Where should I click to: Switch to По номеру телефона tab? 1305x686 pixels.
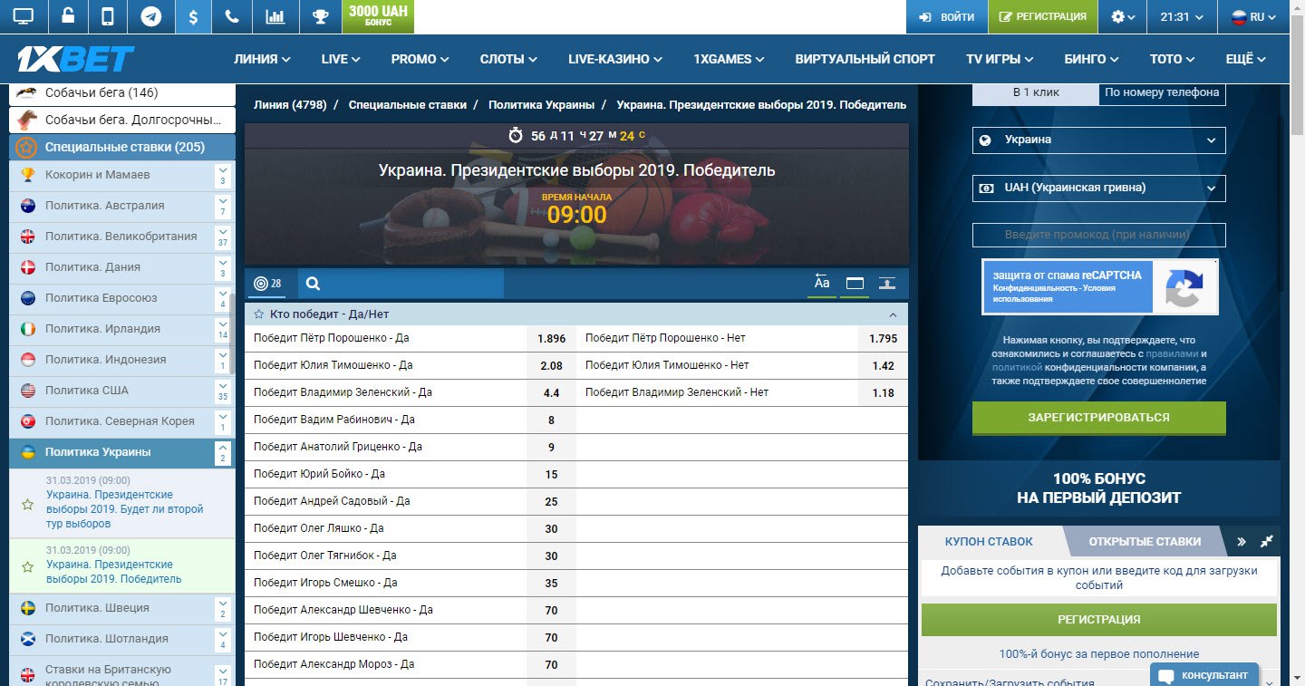pyautogui.click(x=1162, y=92)
